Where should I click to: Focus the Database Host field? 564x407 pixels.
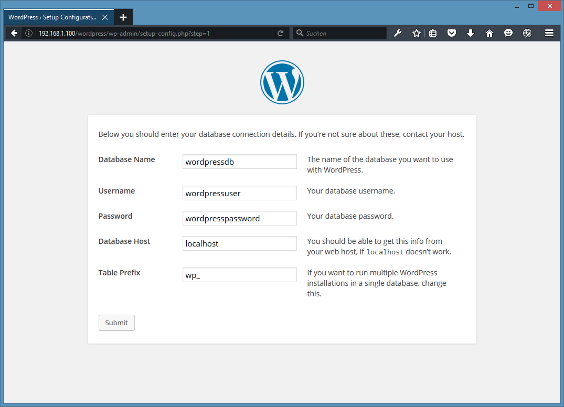click(x=240, y=243)
